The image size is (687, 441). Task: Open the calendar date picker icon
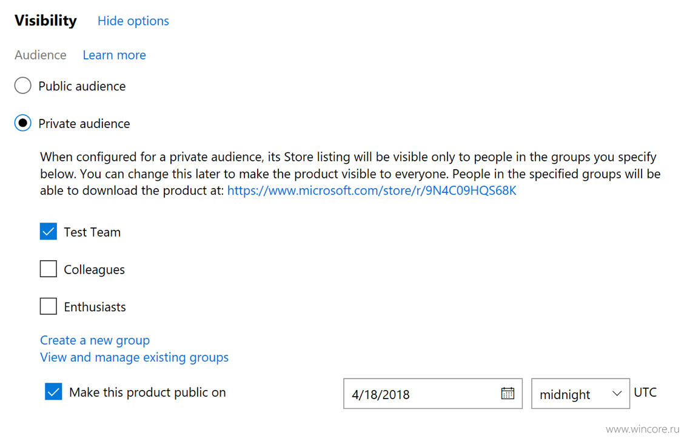tap(508, 393)
